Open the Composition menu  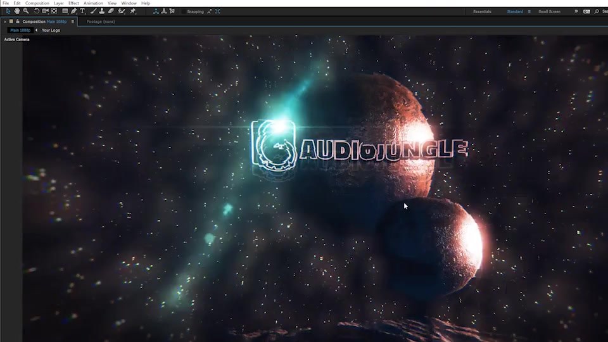(37, 3)
